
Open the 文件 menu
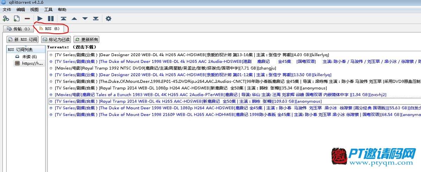pos(7,9)
